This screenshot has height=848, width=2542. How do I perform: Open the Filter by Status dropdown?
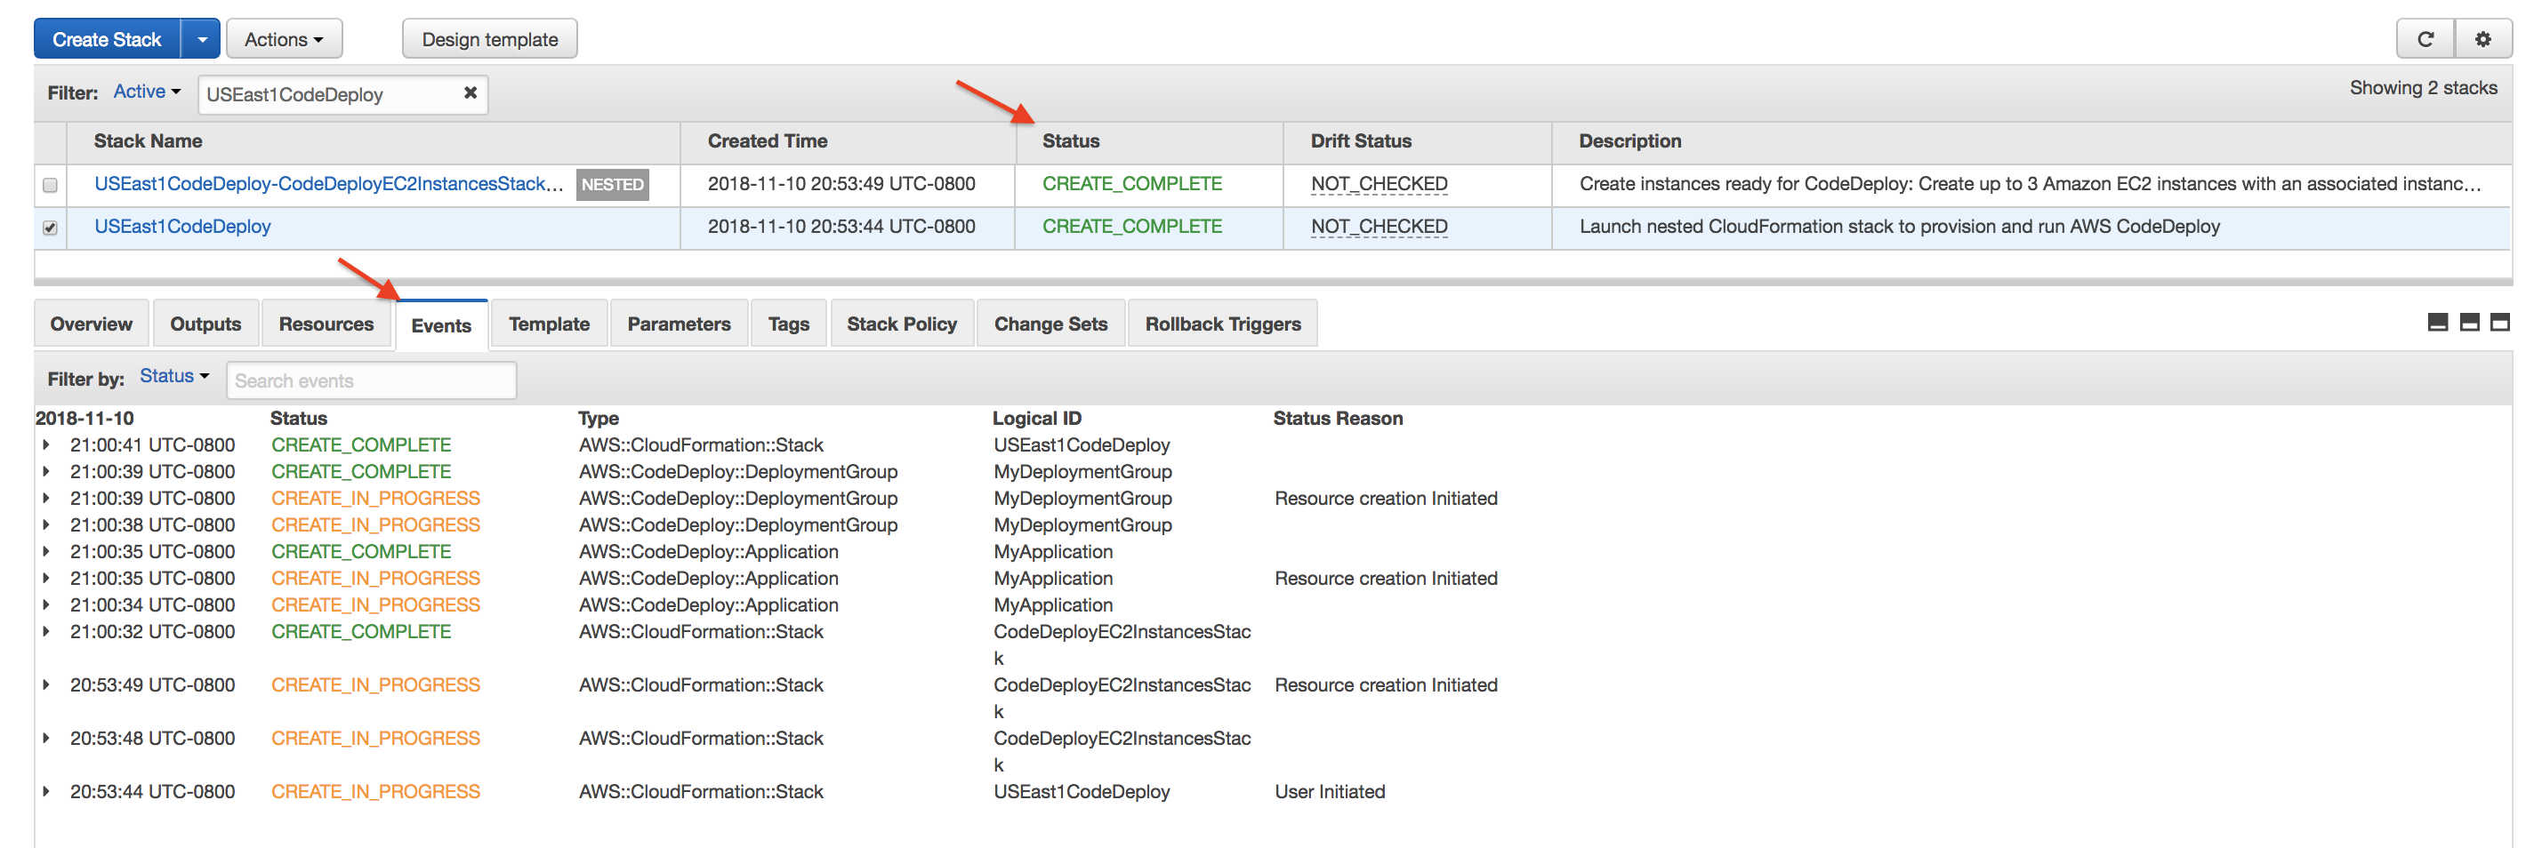coord(174,377)
